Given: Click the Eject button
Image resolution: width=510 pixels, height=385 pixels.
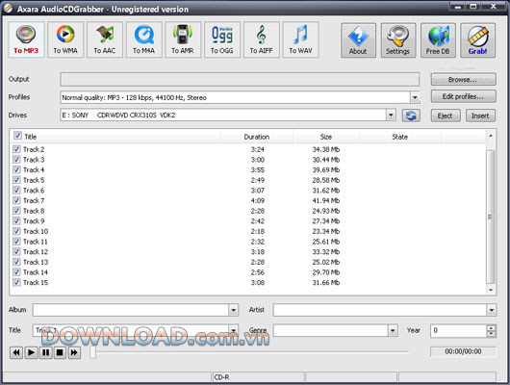Looking at the screenshot, I should (446, 115).
